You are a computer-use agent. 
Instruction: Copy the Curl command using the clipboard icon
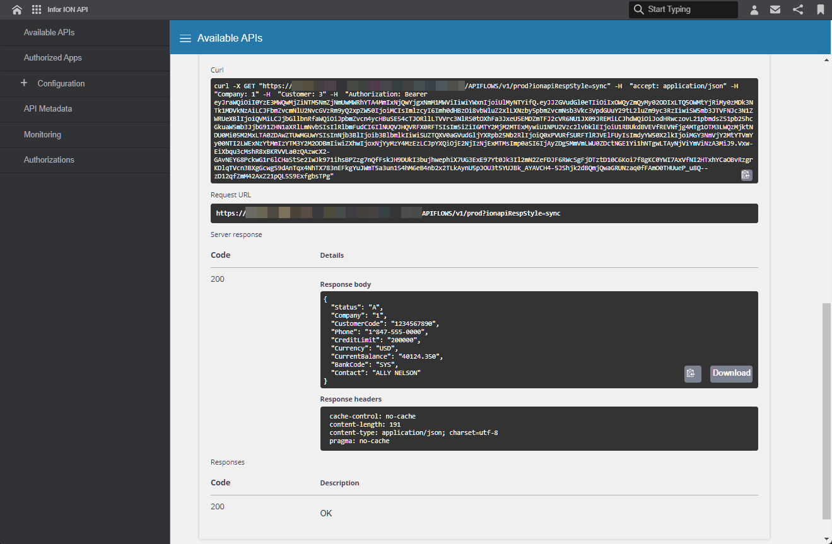(x=746, y=175)
